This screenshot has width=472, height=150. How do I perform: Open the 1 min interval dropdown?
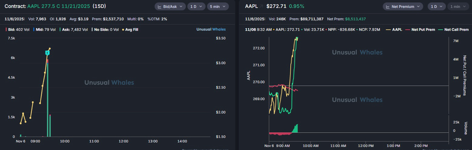coord(458,7)
